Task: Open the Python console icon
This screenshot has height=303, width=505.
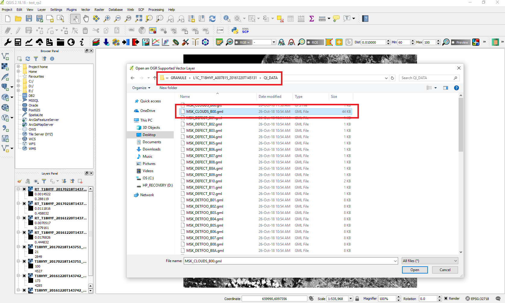Action: click(235, 30)
